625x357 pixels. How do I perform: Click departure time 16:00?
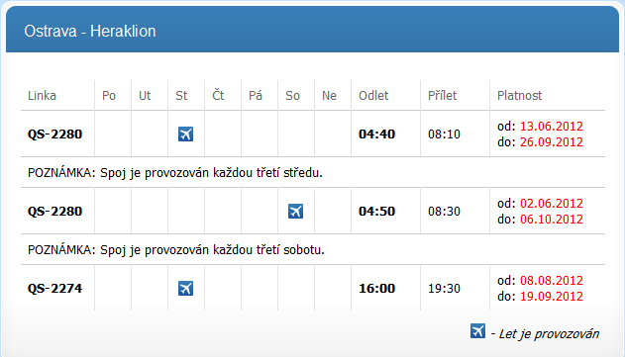point(376,288)
